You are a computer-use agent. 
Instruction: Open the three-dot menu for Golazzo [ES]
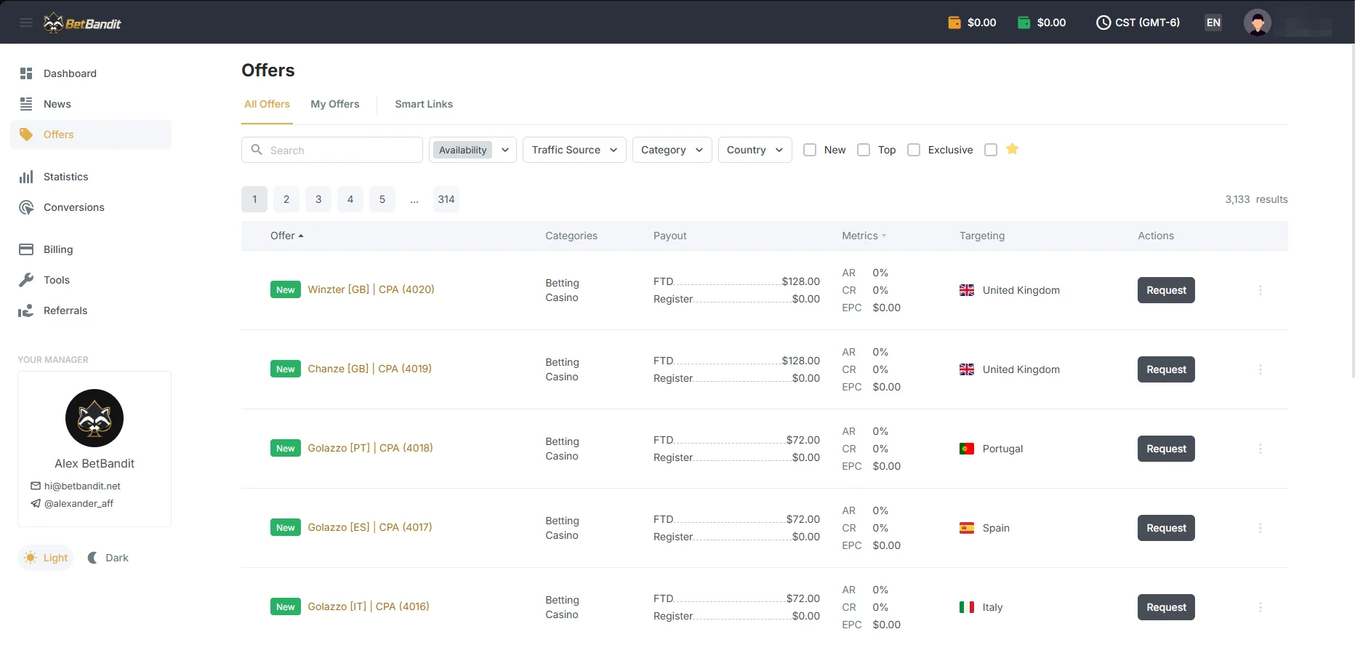tap(1260, 528)
